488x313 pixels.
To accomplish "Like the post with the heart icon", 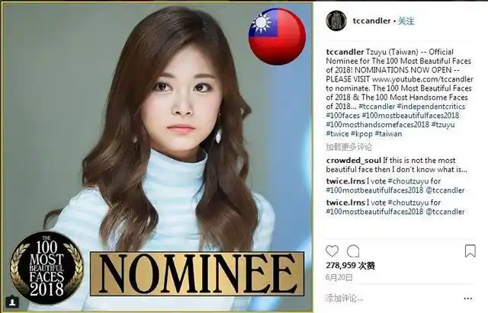I will point(332,251).
